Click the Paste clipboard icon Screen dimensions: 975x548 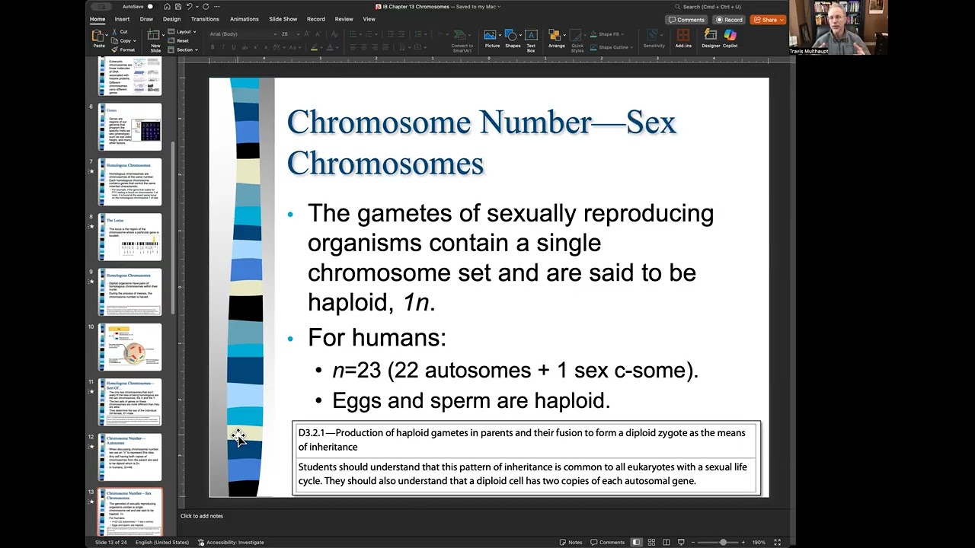click(98, 36)
